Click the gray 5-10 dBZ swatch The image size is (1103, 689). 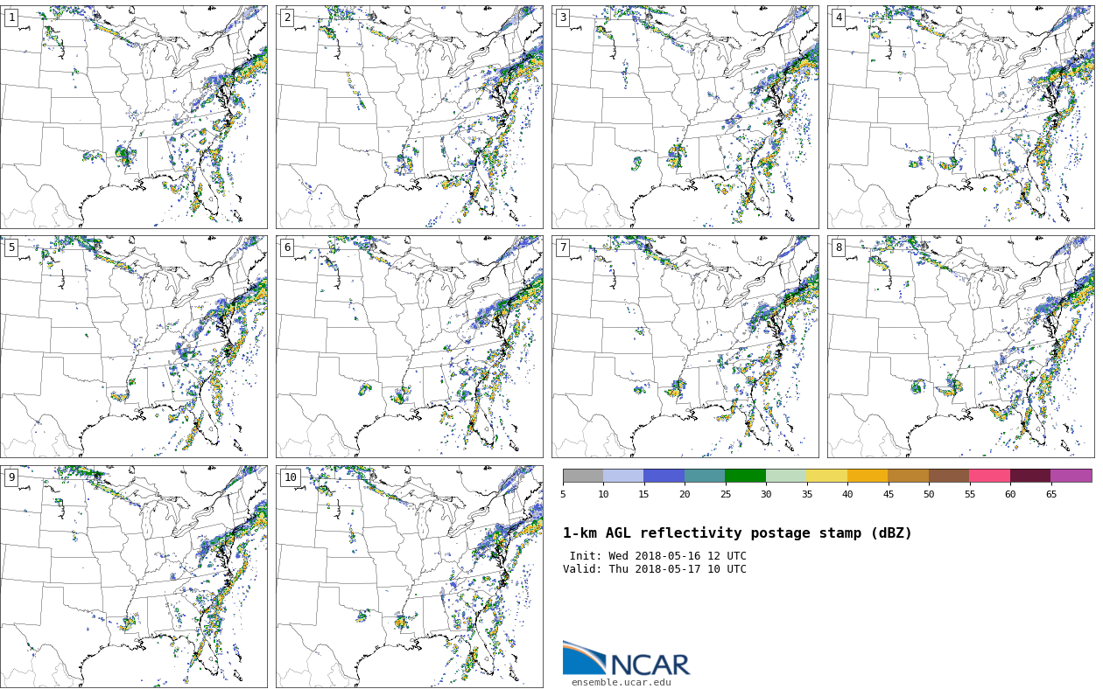[582, 476]
